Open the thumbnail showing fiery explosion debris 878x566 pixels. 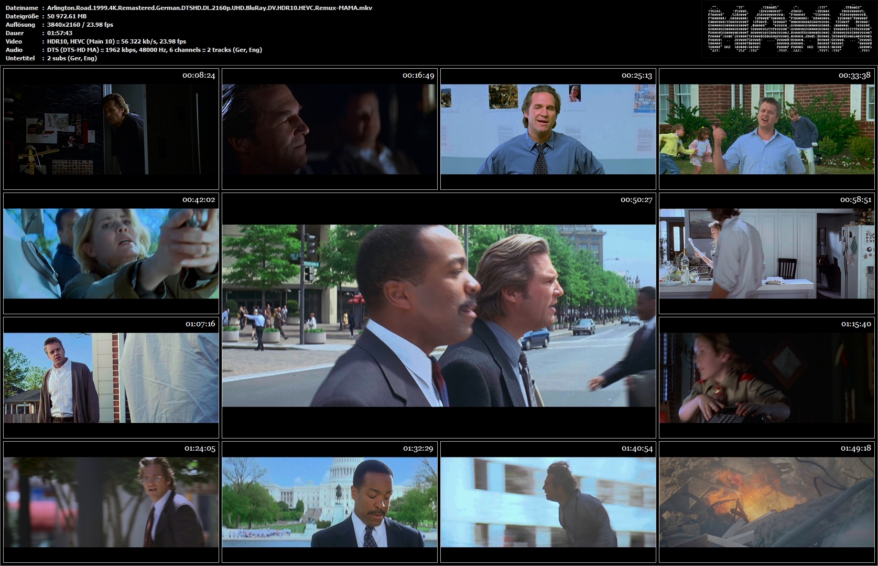coord(767,502)
